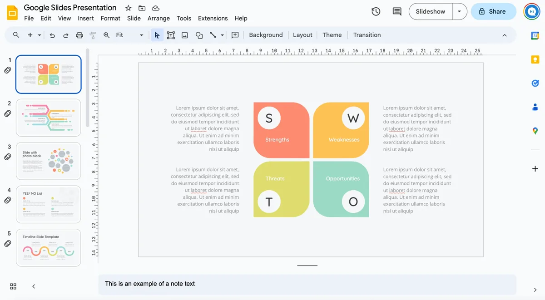
Task: Click the print icon
Action: pyautogui.click(x=79, y=35)
